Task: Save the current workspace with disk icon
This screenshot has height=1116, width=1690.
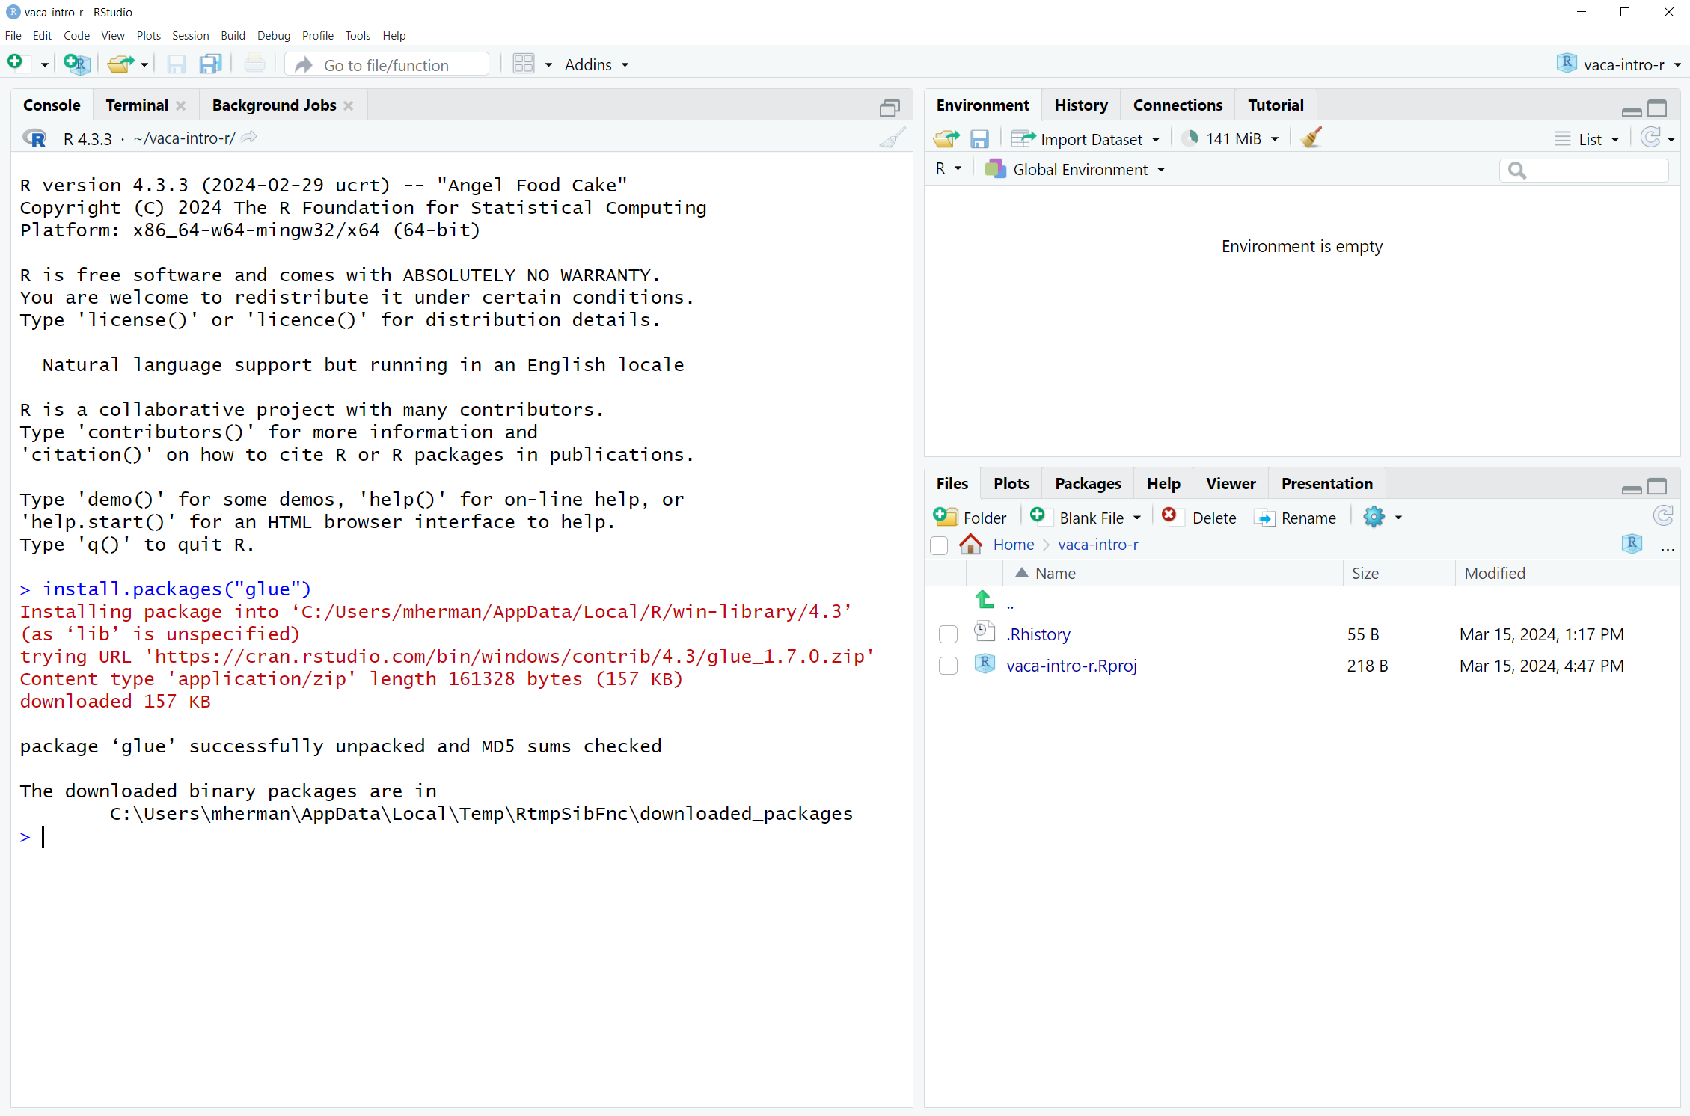Action: (979, 138)
